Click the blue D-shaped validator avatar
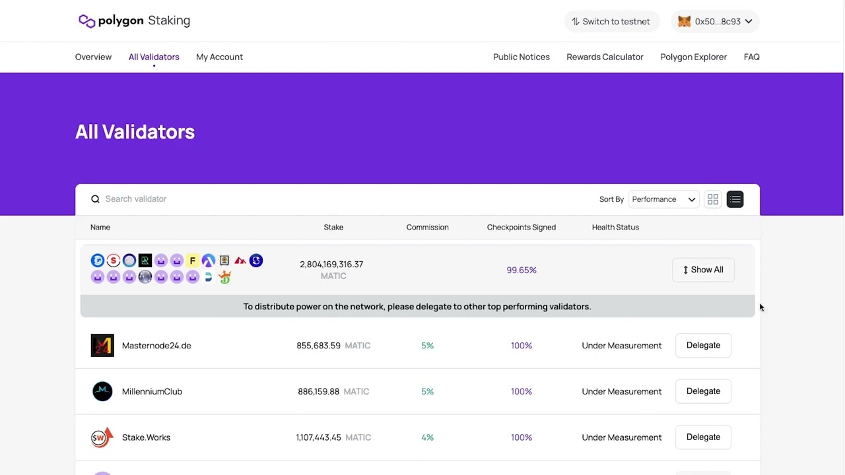This screenshot has height=475, width=845. (209, 277)
